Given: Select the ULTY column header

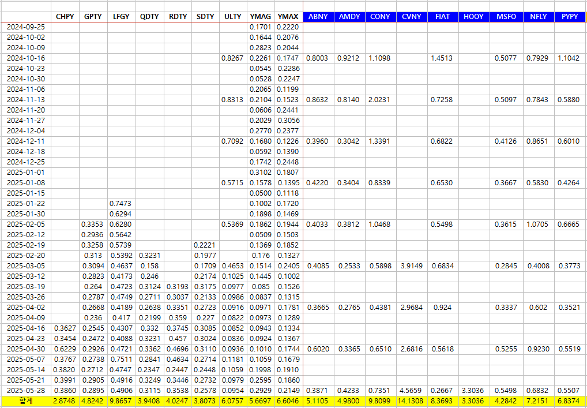Looking at the screenshot, I should pyautogui.click(x=233, y=17).
